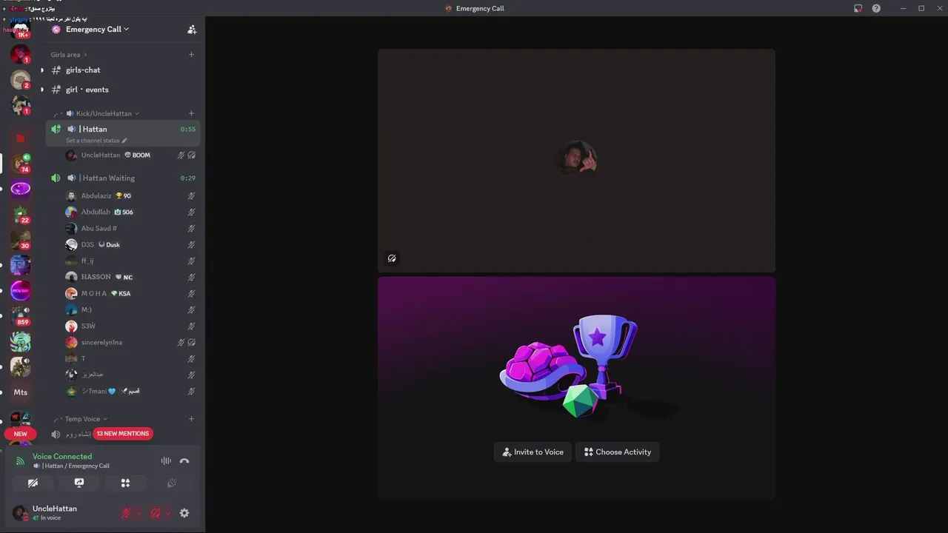Open the inbox icon in title bar
Viewport: 948px width, 533px height.
(858, 8)
